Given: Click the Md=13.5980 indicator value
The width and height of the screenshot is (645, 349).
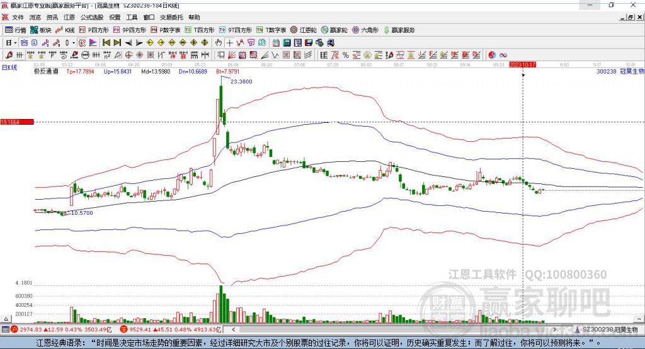Looking at the screenshot, I should coord(156,71).
